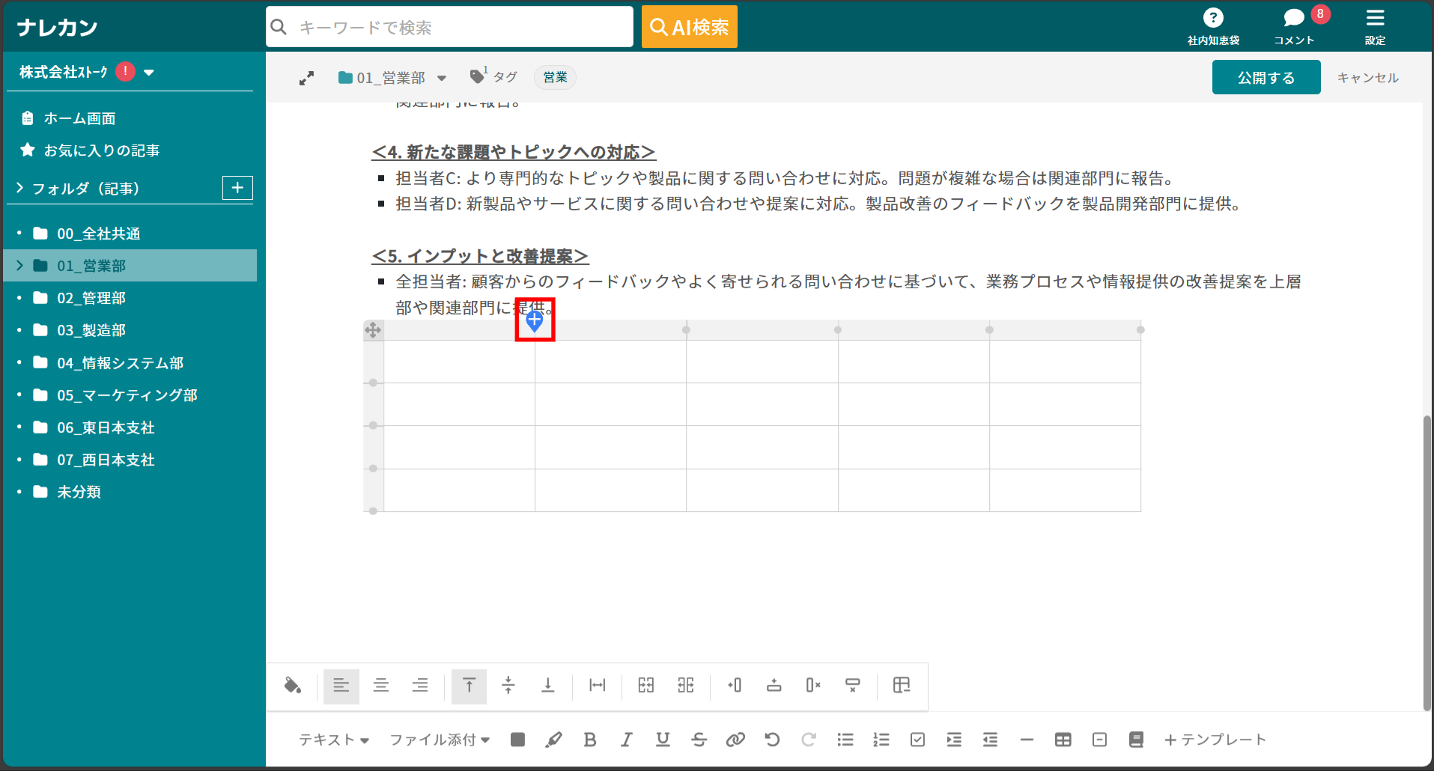Undo the last edit

point(772,740)
